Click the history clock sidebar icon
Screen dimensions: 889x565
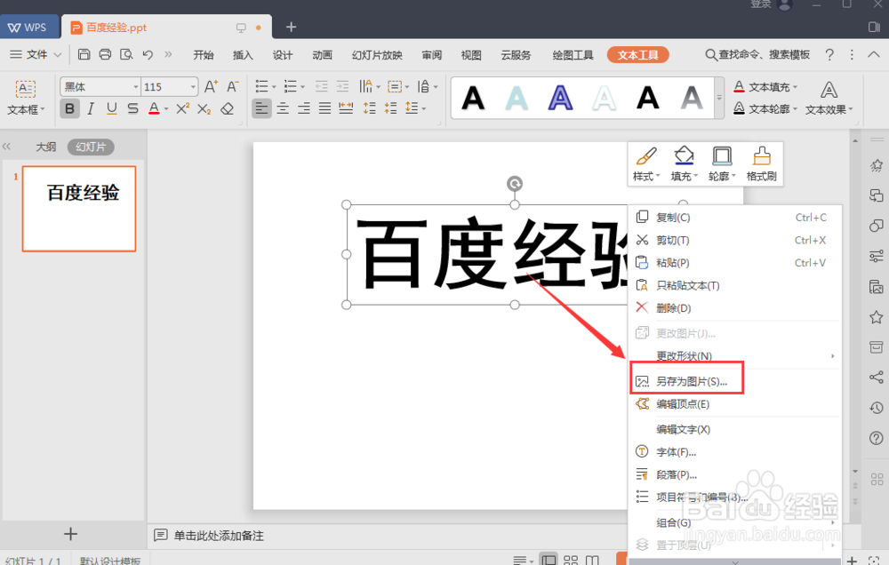click(x=876, y=408)
